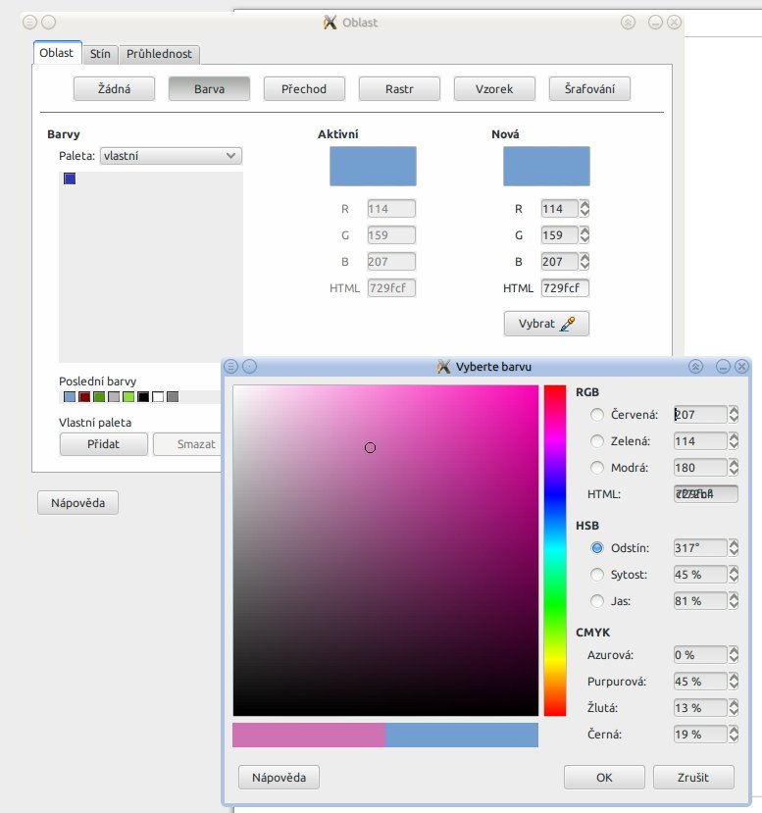This screenshot has width=762, height=813.
Task: Open Nápověda in the Oblast dialog
Action: pos(77,503)
